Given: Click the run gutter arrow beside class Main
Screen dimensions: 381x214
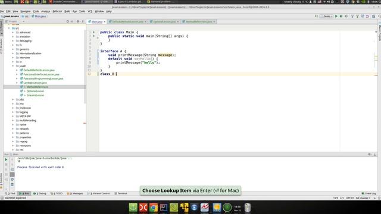Looking at the screenshot, I should tap(94, 32).
